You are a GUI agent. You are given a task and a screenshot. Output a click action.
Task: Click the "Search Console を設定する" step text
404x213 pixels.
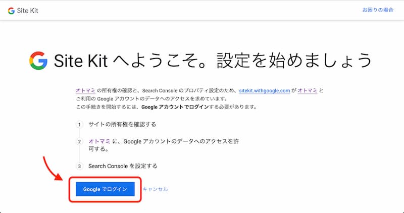[x=123, y=166]
